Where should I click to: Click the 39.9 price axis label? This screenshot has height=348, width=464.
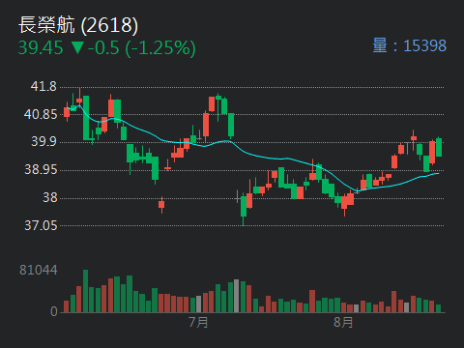click(43, 141)
